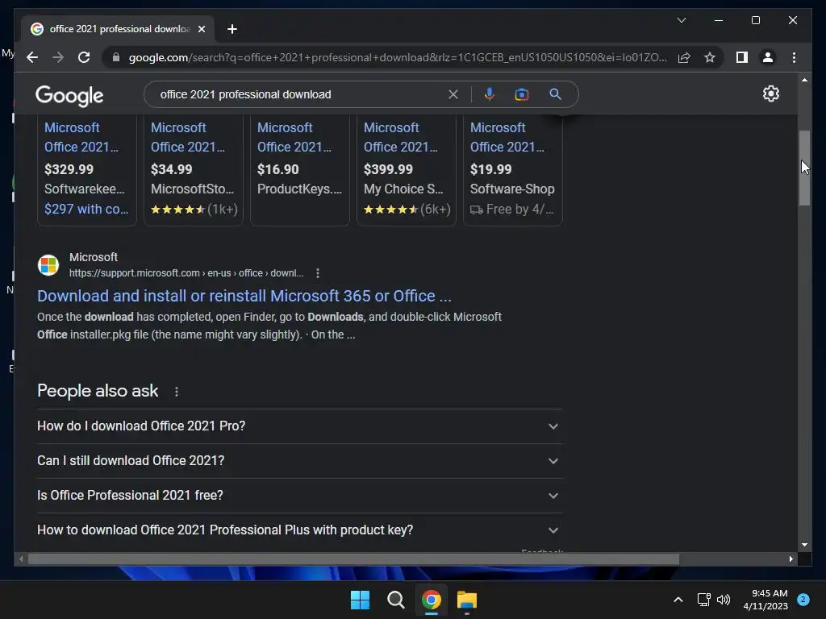Open the Windows Start menu
The image size is (826, 619).
(360, 600)
